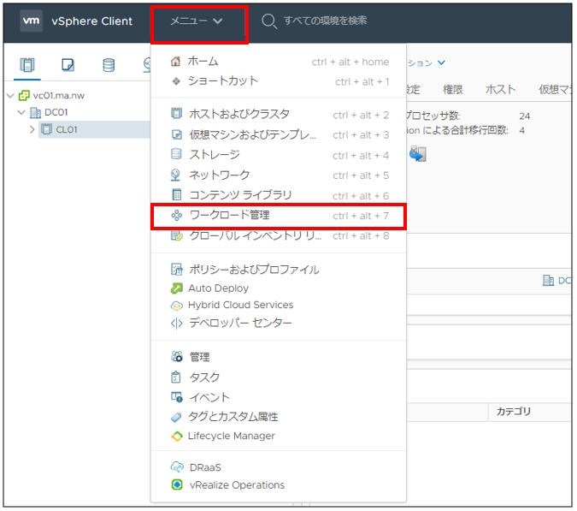
Task: Collapse the vc01.ma.nw vCenter node
Action: tap(9, 96)
